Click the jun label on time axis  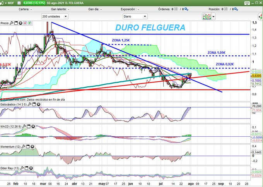130,184
